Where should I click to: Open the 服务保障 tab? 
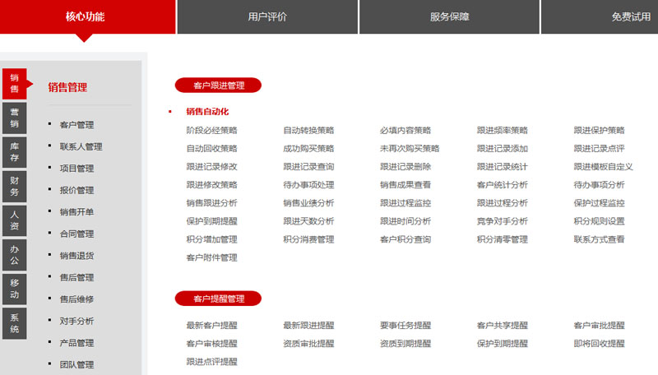[449, 16]
